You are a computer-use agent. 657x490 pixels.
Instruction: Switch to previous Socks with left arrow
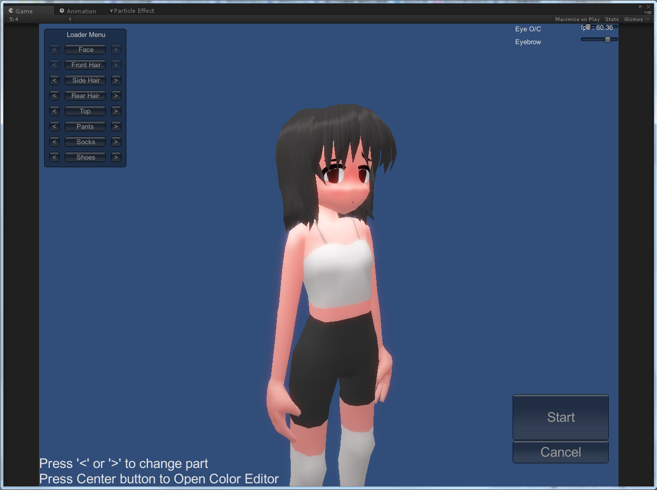54,142
